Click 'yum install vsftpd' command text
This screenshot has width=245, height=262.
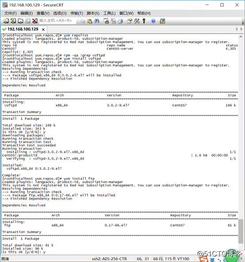point(82,59)
